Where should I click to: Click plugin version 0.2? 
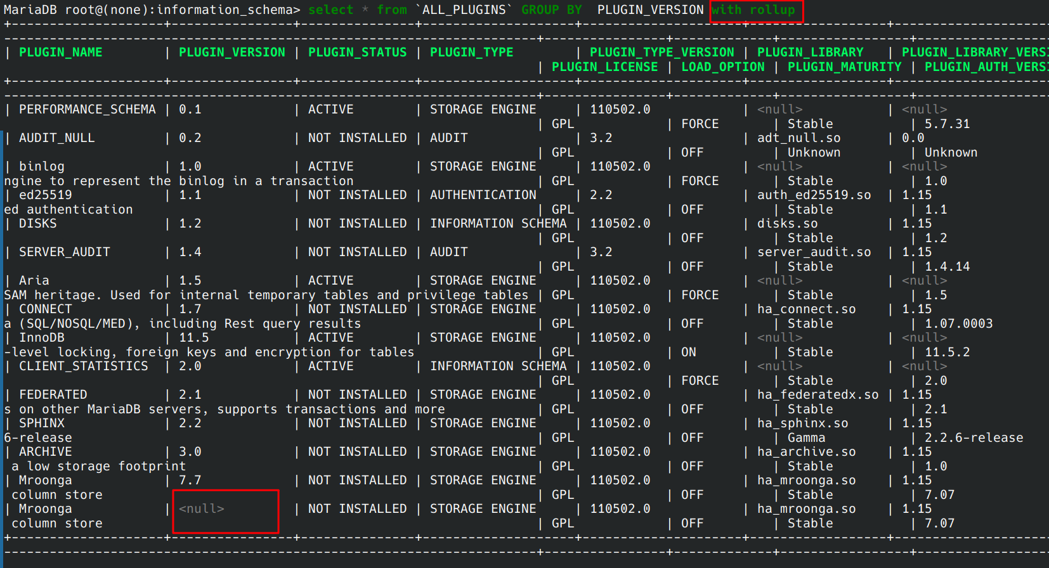point(190,138)
